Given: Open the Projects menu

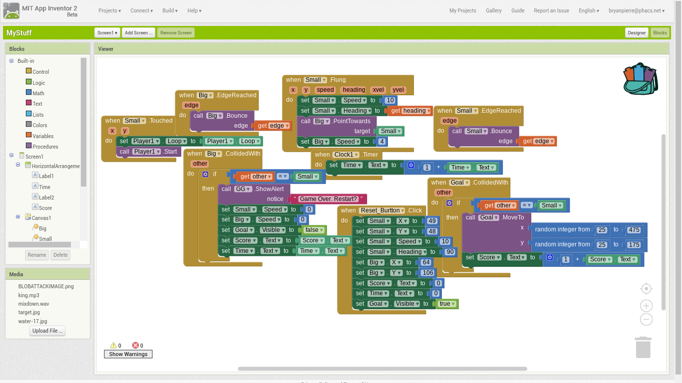Looking at the screenshot, I should [109, 10].
